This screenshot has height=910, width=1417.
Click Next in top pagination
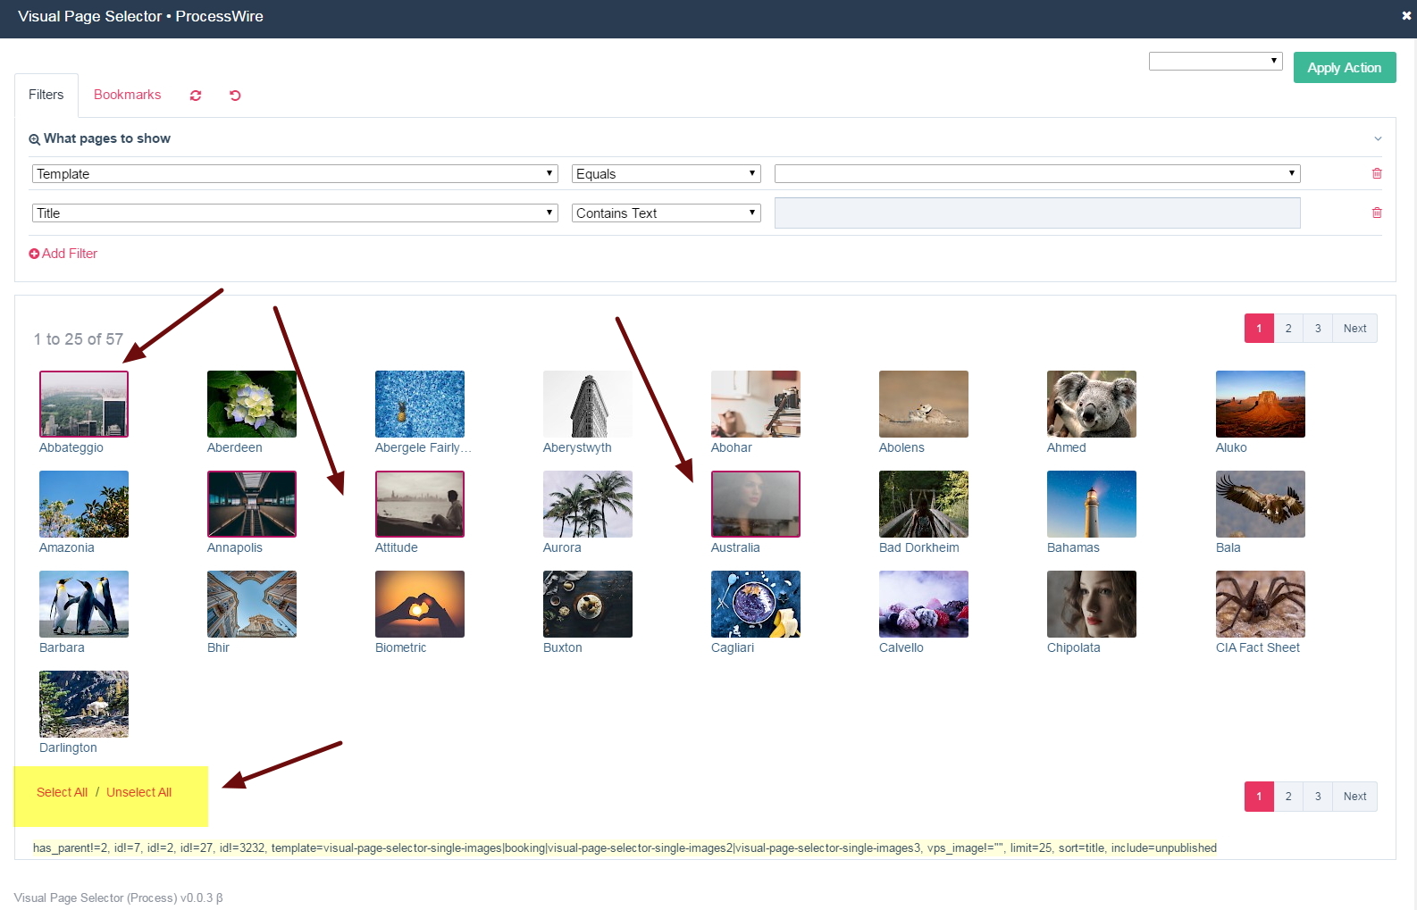[1355, 329]
